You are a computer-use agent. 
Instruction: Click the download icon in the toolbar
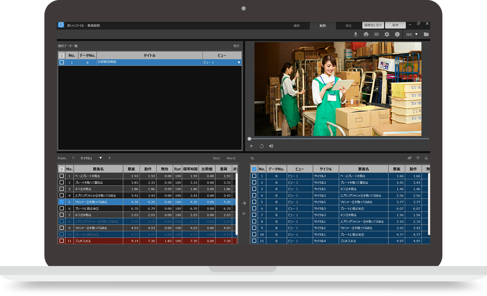click(x=356, y=34)
